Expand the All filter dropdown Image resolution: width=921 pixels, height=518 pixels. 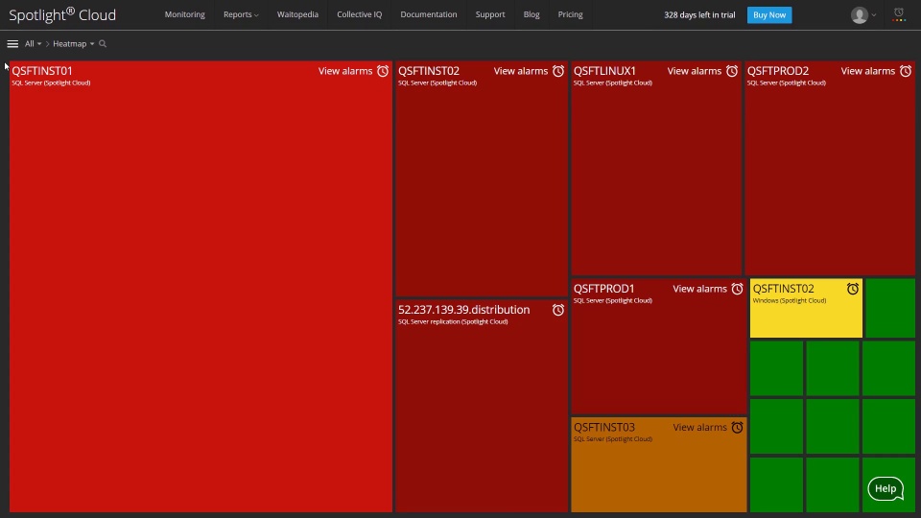tap(33, 44)
